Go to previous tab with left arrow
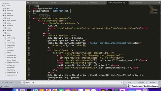This screenshot has width=161, height=91. coord(27,3)
